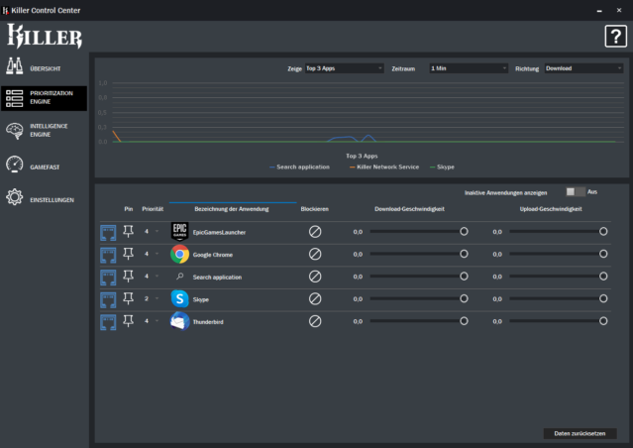The image size is (633, 448).
Task: Expand the Zeitraum 1 Min dropdown
Action: click(x=468, y=68)
